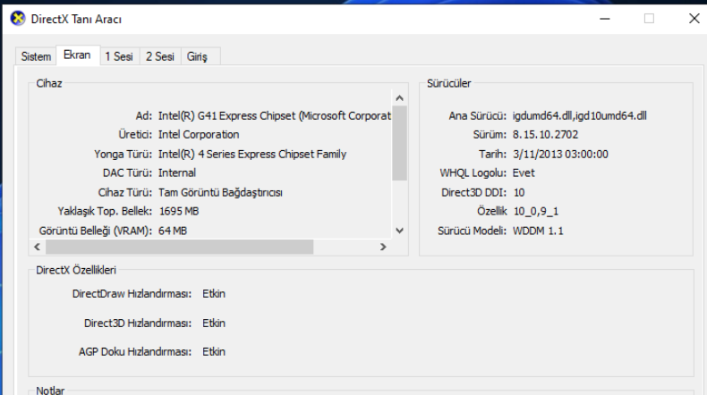
Task: Click the Cihaz horizontal scrollbar thumb
Action: tap(180, 247)
